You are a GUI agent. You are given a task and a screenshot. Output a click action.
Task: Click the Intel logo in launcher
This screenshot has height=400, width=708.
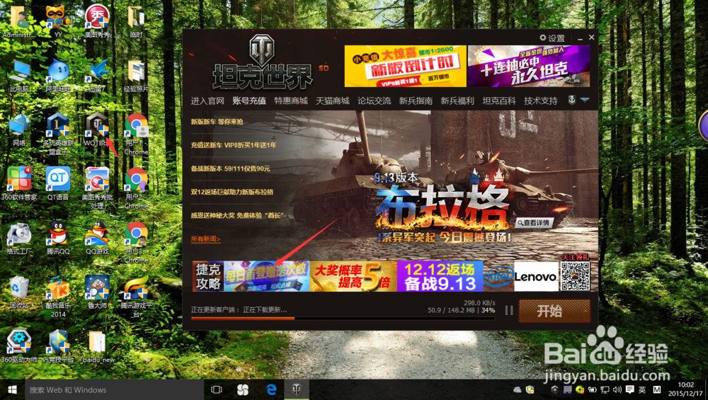498,276
